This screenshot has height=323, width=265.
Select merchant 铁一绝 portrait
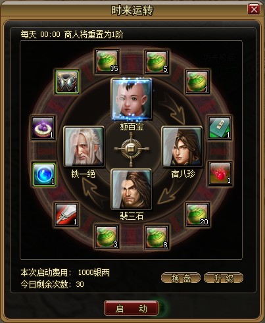[x=84, y=146]
